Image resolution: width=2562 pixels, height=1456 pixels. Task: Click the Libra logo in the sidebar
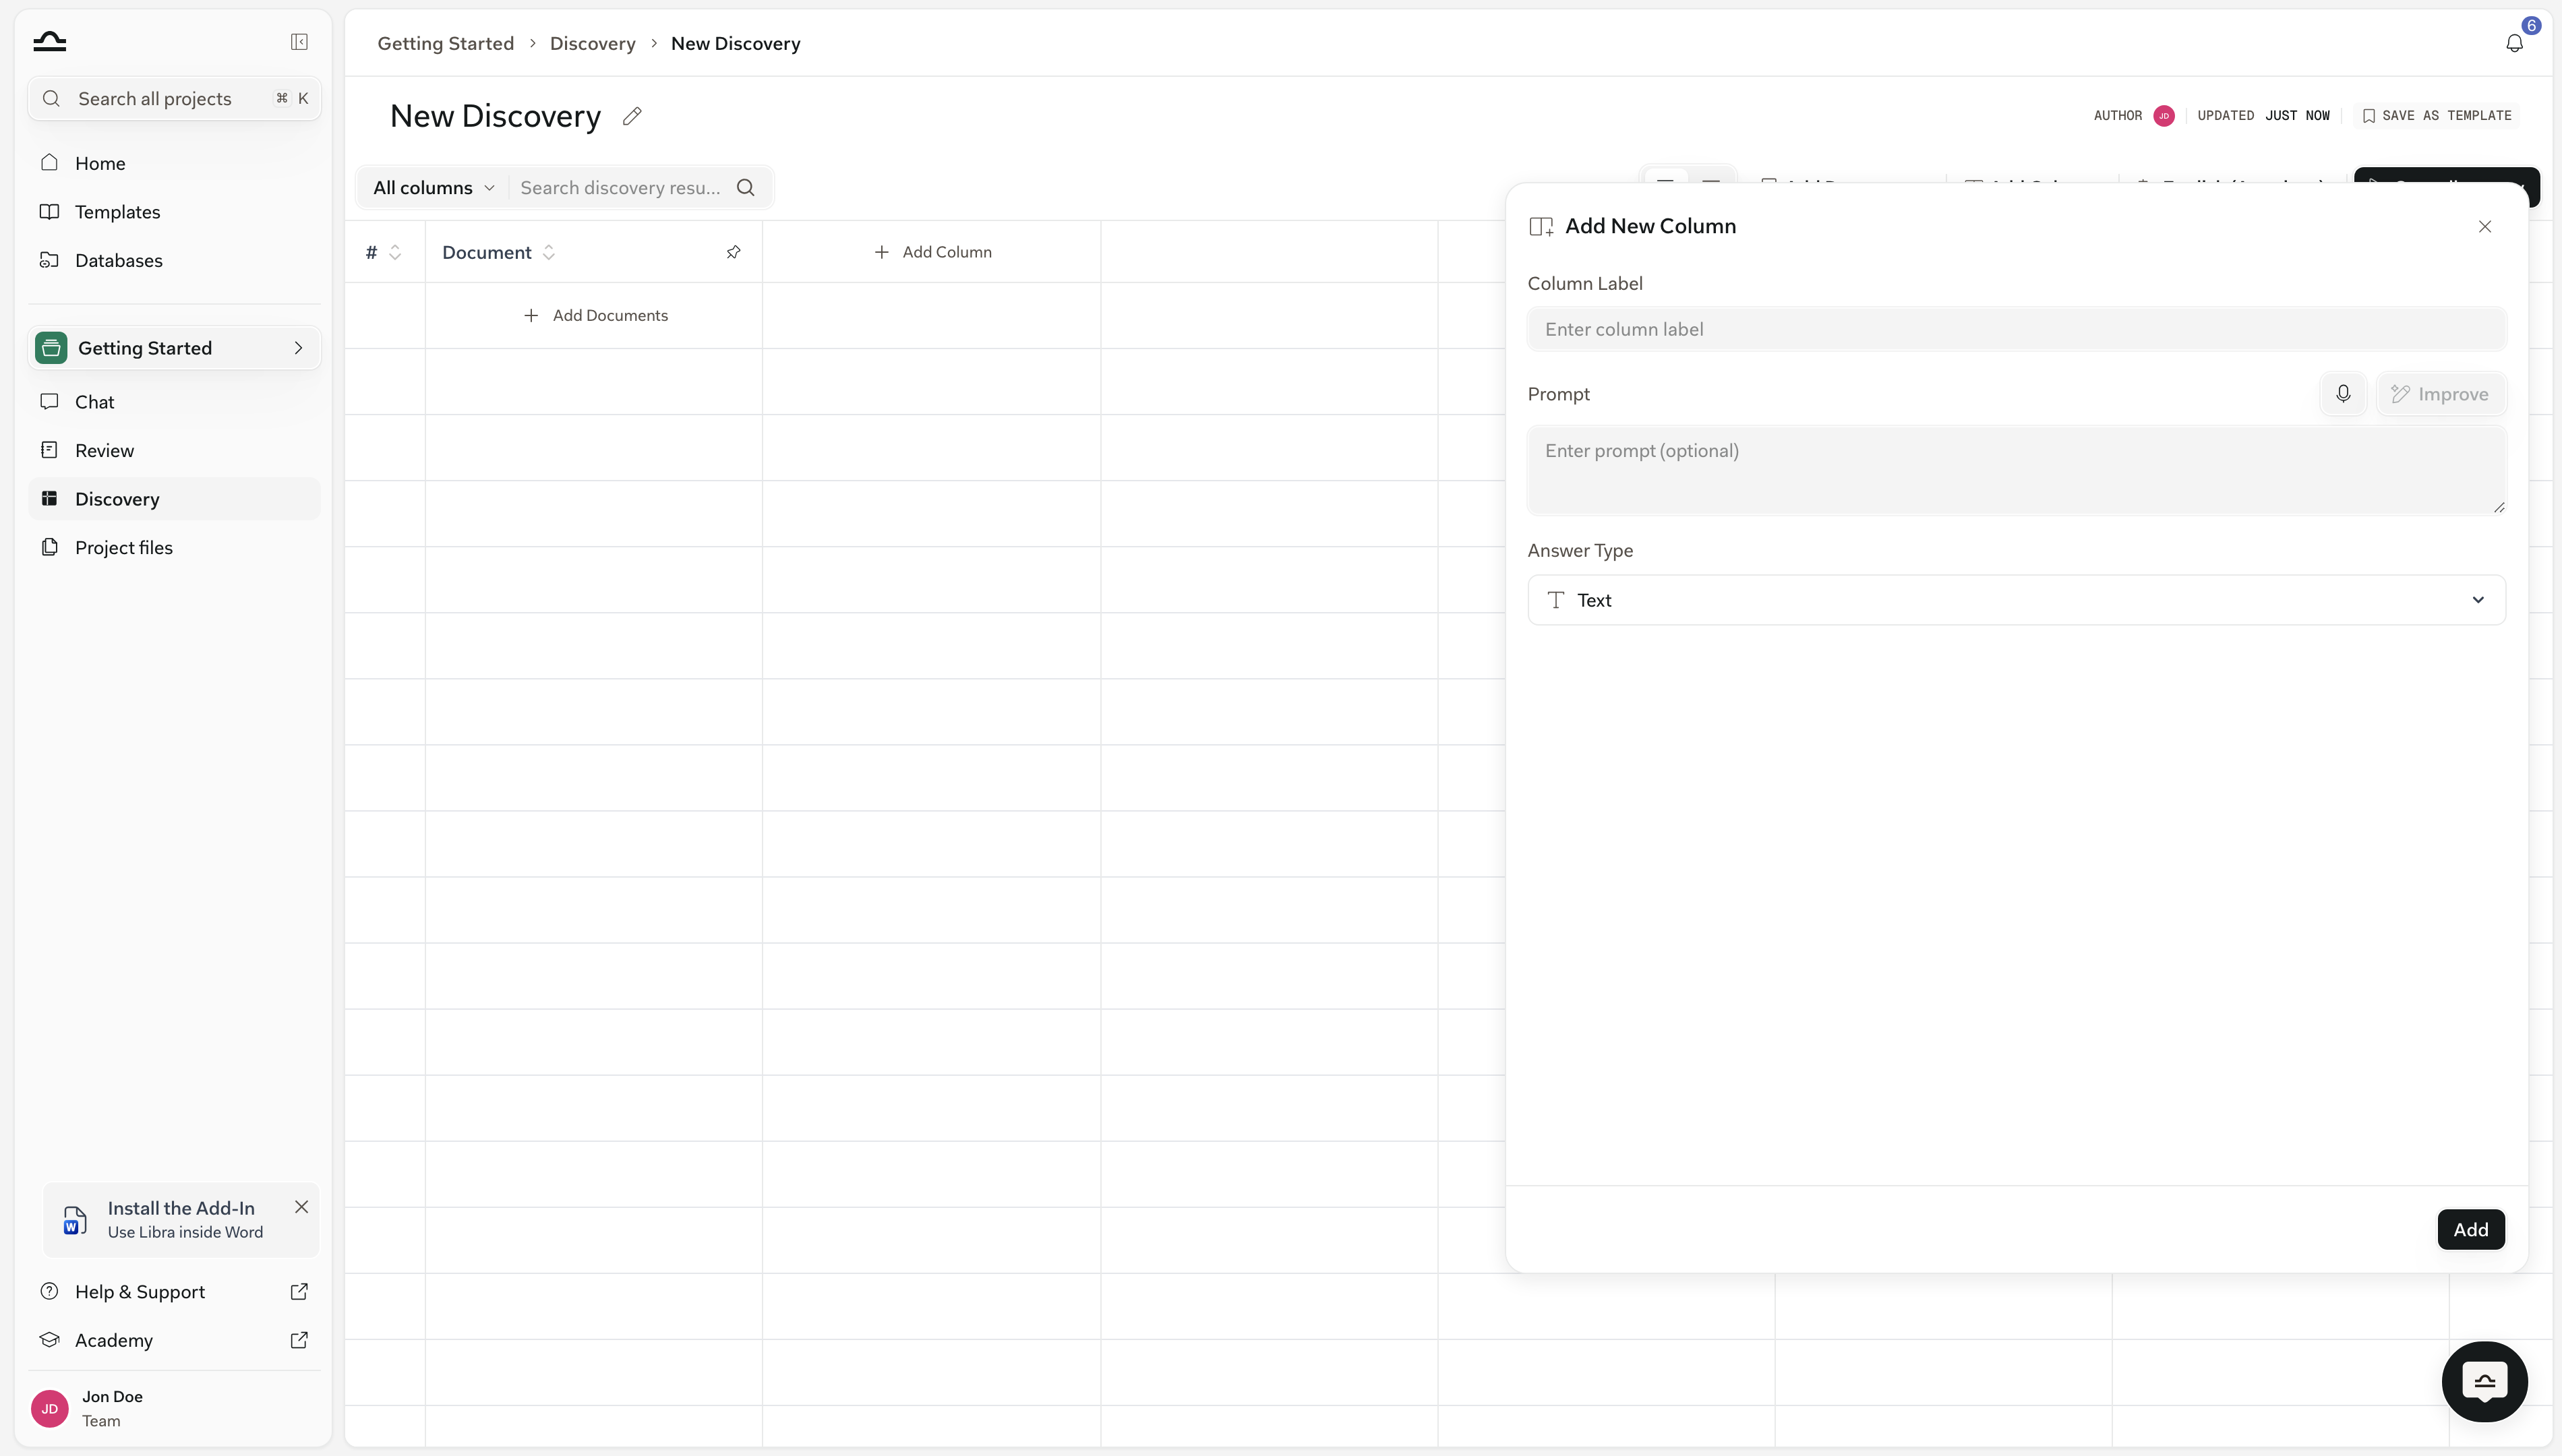[x=49, y=41]
